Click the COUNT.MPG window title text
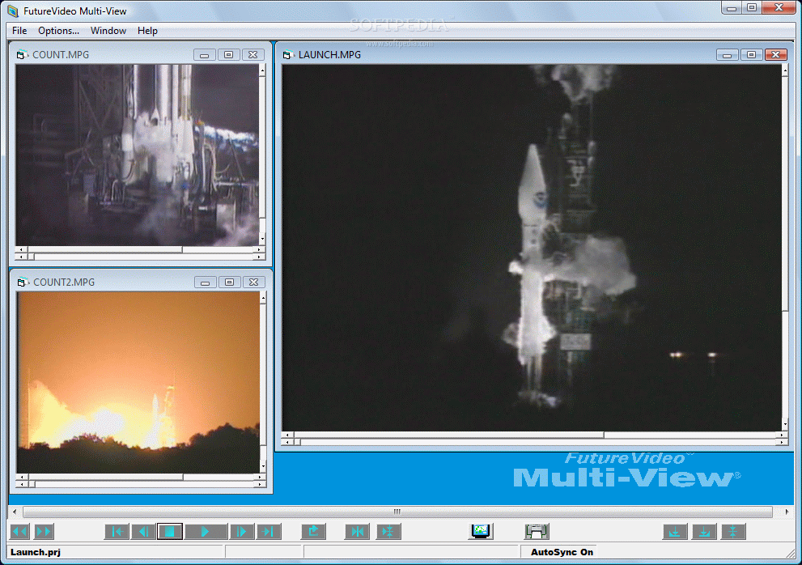 pyautogui.click(x=61, y=55)
